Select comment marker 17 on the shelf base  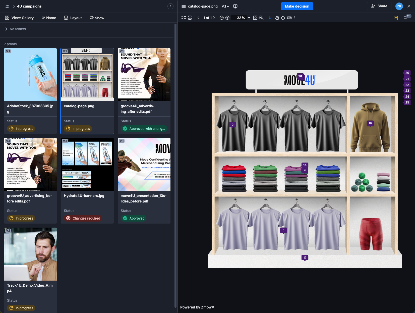pyautogui.click(x=305, y=258)
